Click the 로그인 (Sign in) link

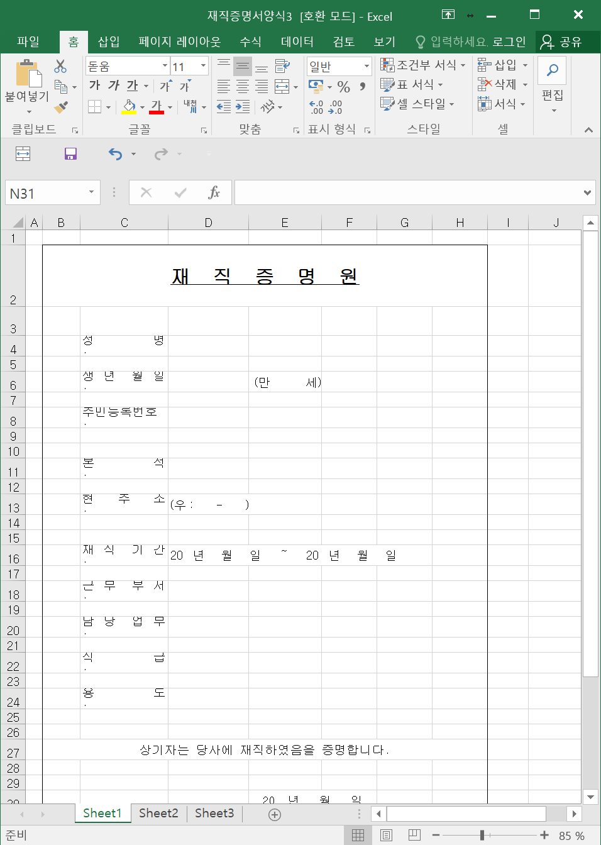tap(512, 41)
